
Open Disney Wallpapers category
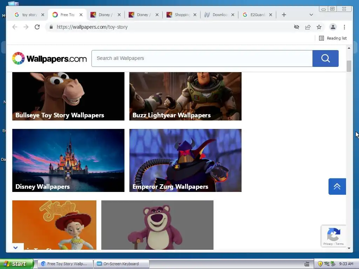click(68, 160)
